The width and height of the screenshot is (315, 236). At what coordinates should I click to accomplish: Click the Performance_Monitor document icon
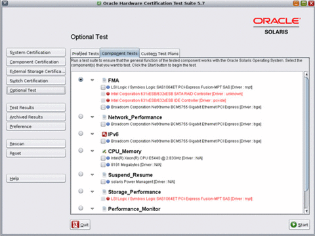(104, 209)
